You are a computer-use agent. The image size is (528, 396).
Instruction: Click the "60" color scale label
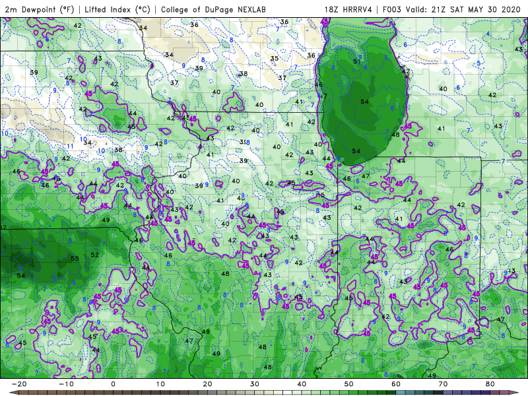[396, 384]
